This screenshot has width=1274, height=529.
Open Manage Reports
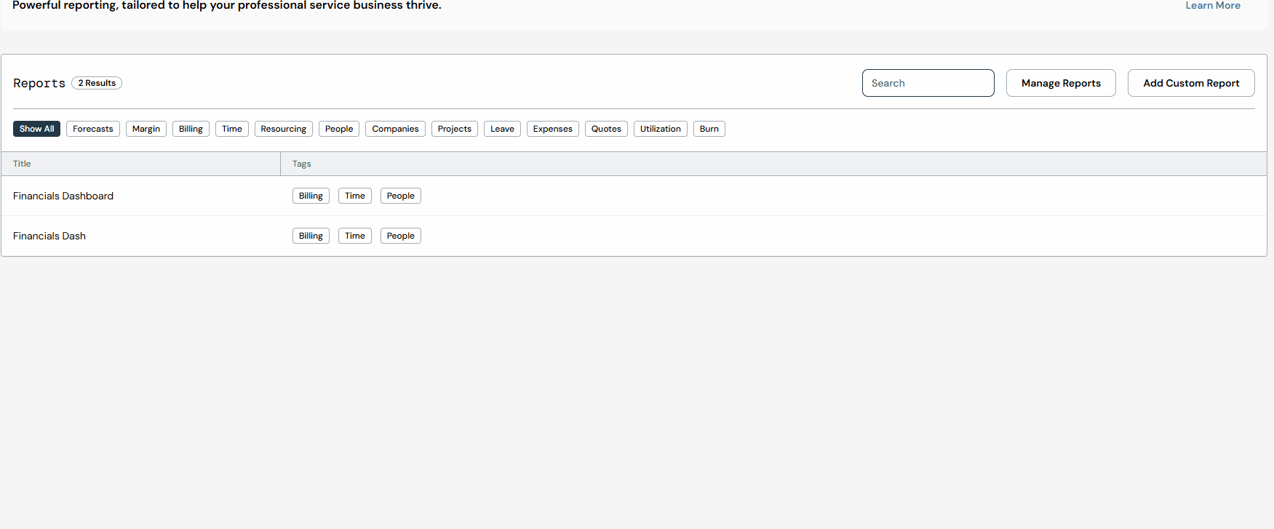tap(1060, 83)
